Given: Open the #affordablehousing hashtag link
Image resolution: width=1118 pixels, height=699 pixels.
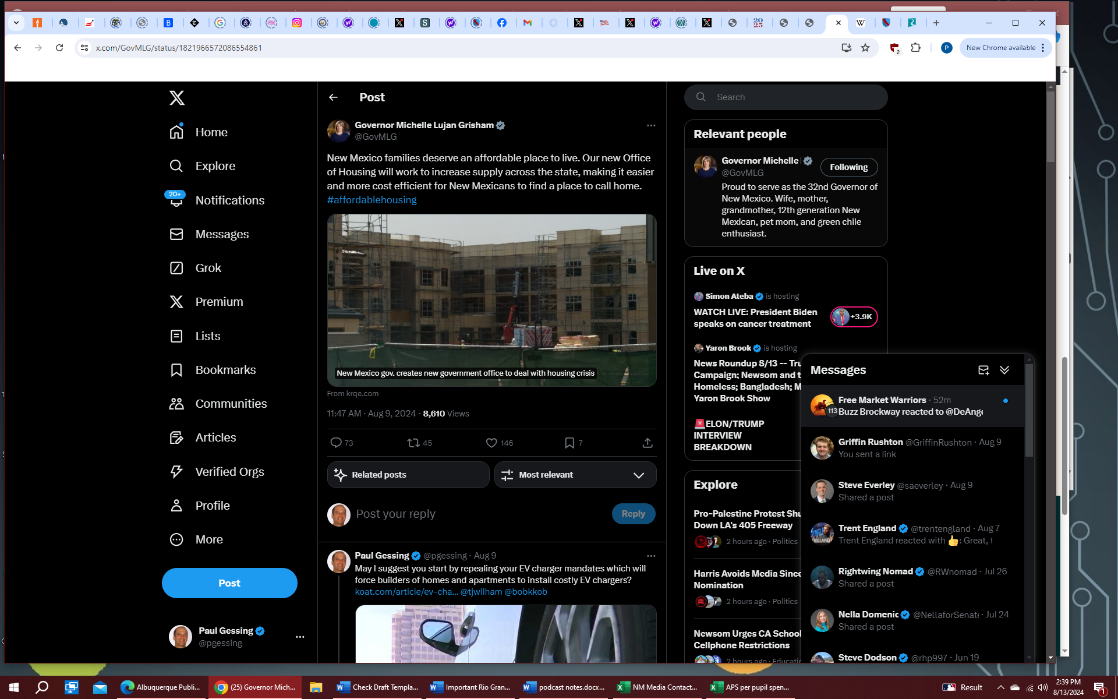Looking at the screenshot, I should (x=372, y=200).
